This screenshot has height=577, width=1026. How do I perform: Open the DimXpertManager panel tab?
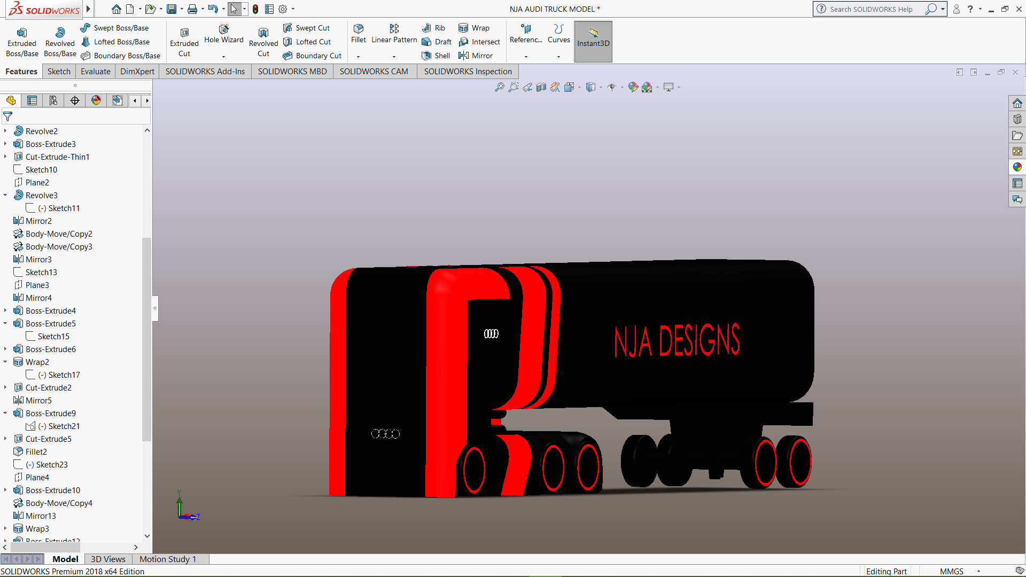(x=75, y=100)
